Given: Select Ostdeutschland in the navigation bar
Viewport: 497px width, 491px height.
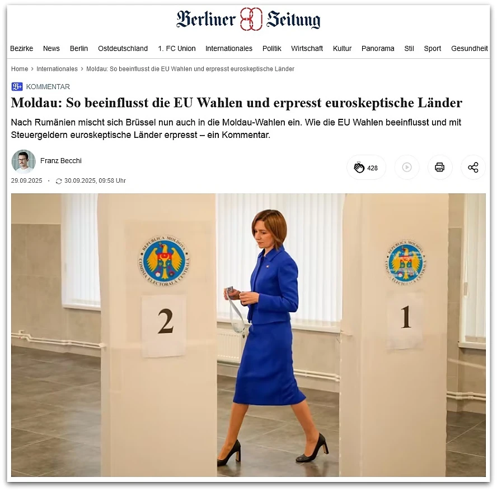Looking at the screenshot, I should coord(123,49).
